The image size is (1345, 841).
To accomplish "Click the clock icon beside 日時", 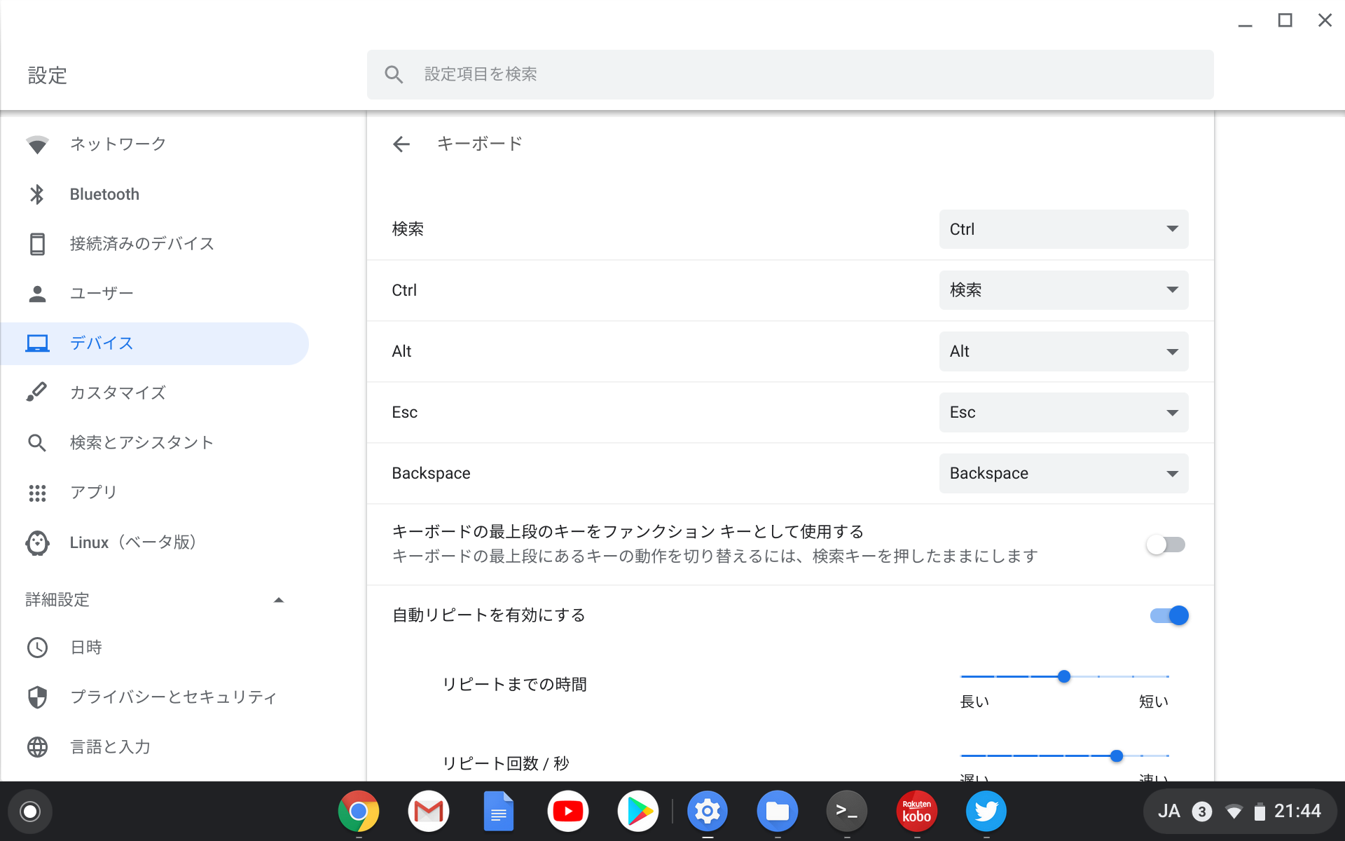I will (x=37, y=648).
